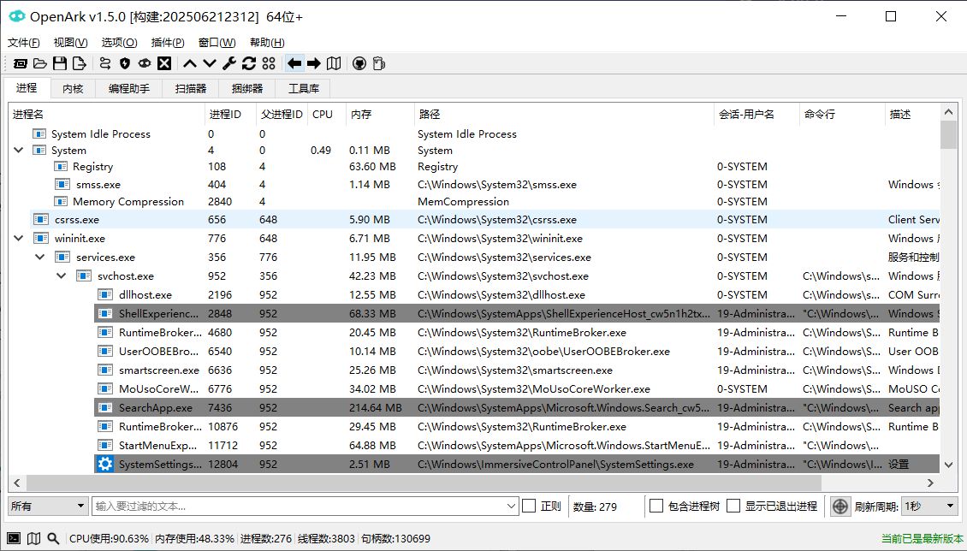Collapse the wininit.exe tree node
The height and width of the screenshot is (551, 967).
pyautogui.click(x=19, y=238)
